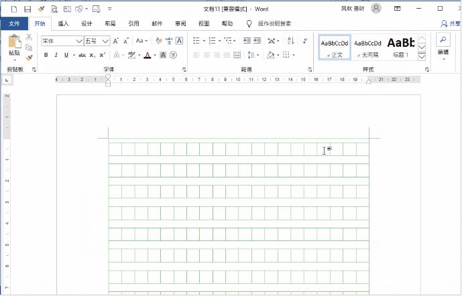The height and width of the screenshot is (296, 462).
Task: Click the Format Painter brush icon
Action: (29, 58)
